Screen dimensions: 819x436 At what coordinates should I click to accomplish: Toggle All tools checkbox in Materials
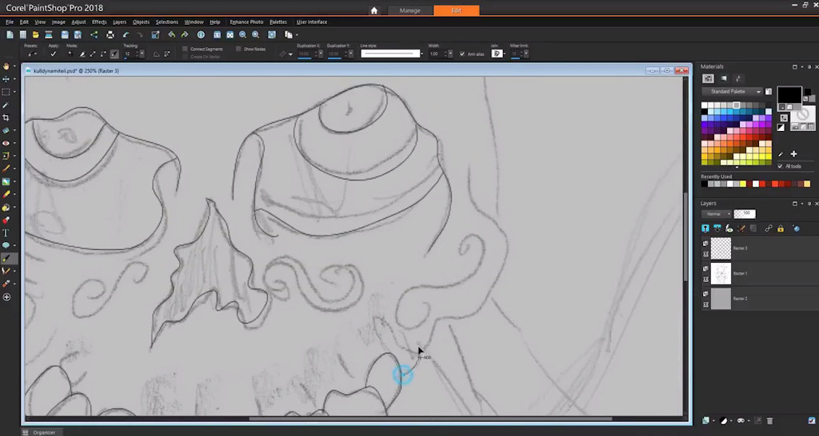point(781,166)
